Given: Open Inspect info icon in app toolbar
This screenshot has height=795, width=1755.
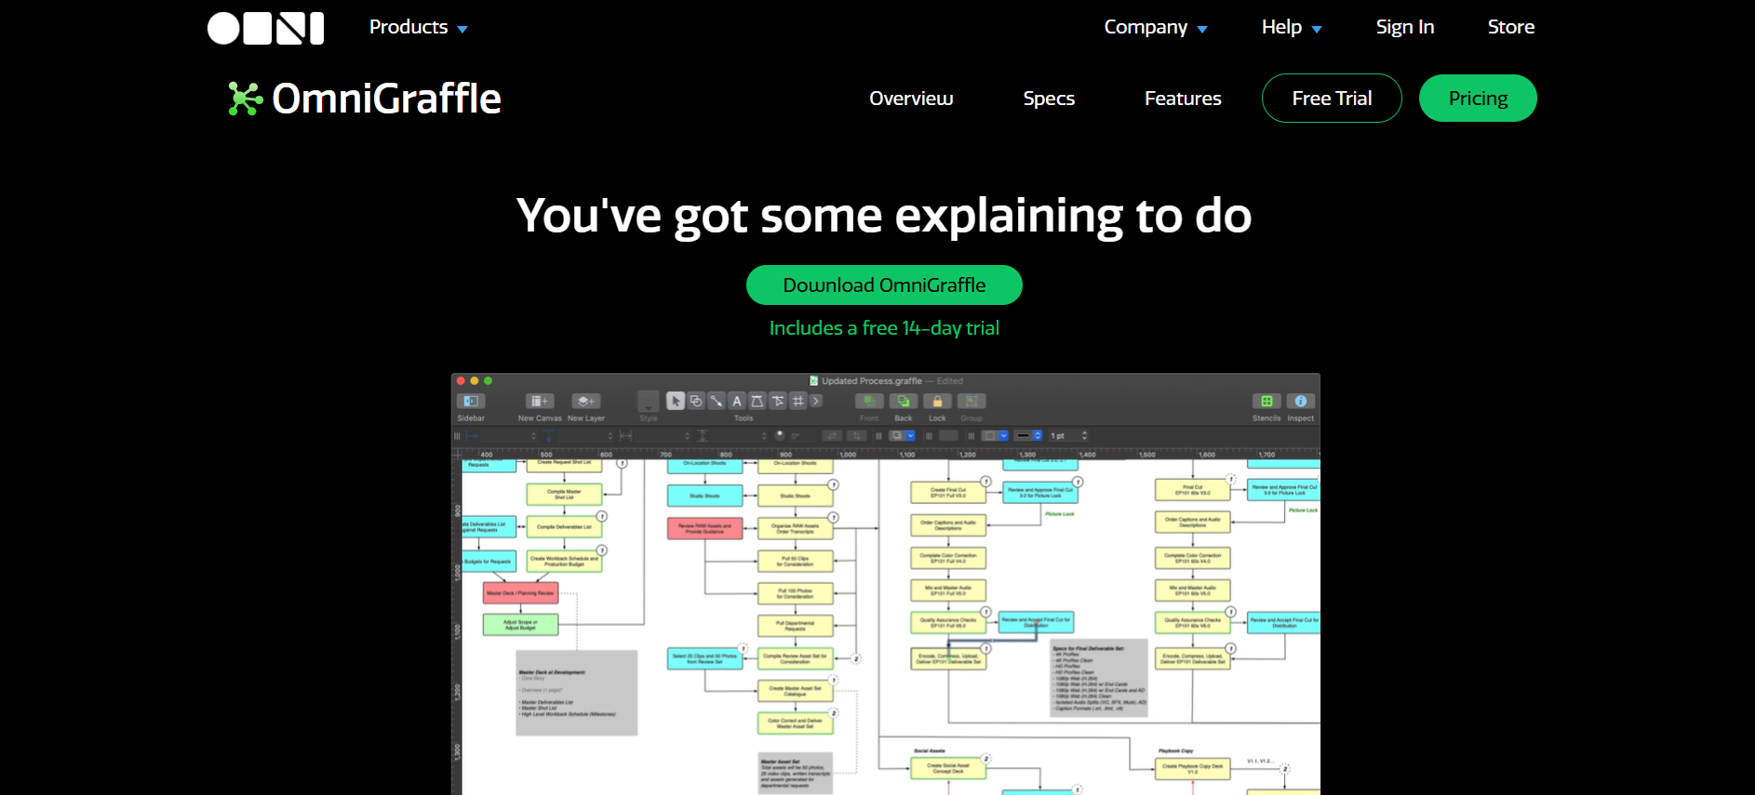Looking at the screenshot, I should (1301, 401).
